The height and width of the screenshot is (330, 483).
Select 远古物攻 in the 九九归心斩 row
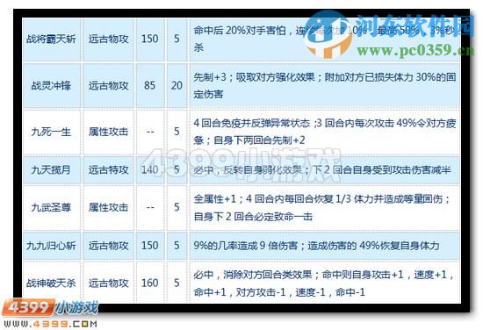click(108, 246)
